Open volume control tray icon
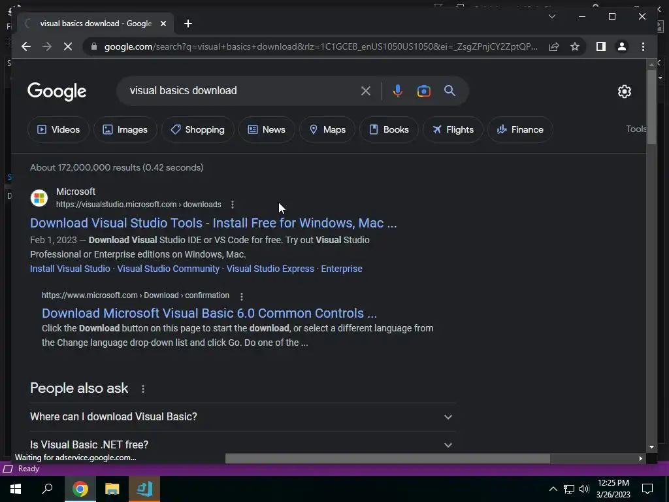Screen dimensions: 669x502 pyautogui.click(x=584, y=489)
